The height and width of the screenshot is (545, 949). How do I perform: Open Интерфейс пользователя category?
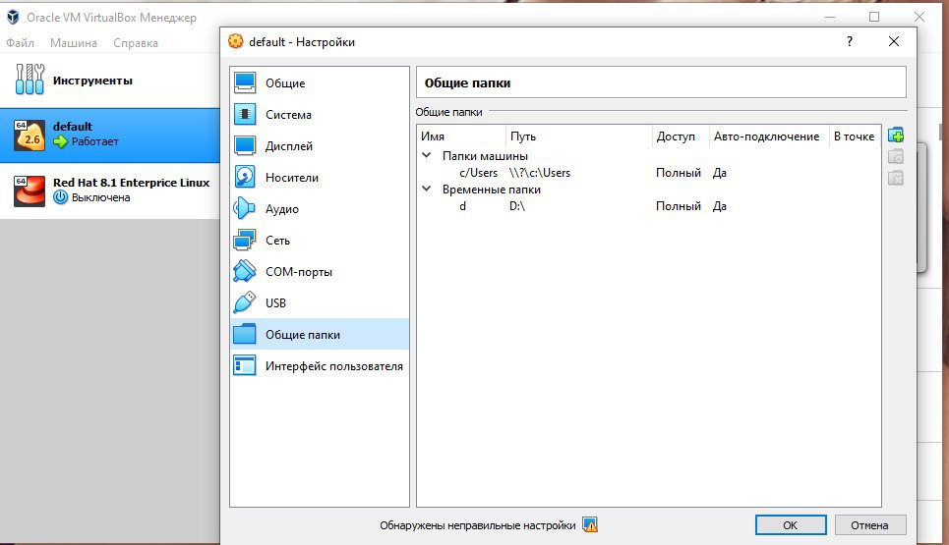[x=319, y=365]
